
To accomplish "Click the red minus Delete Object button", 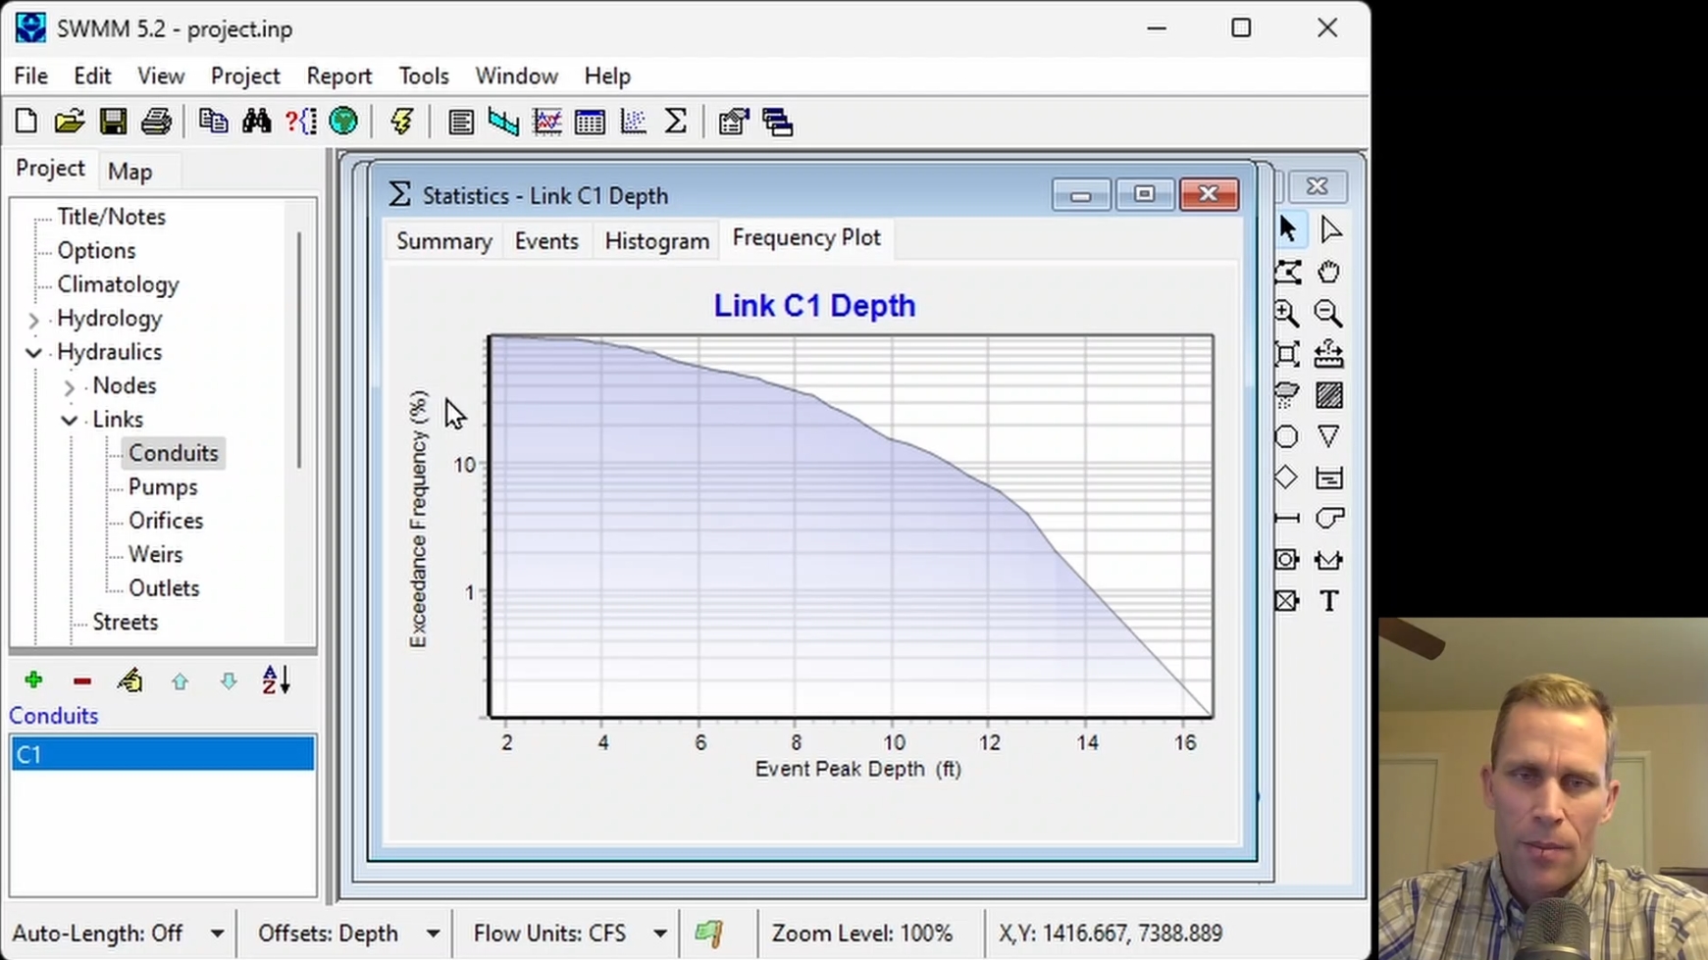I will pyautogui.click(x=82, y=681).
